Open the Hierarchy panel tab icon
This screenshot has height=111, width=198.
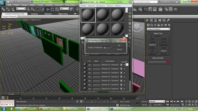click(x=156, y=20)
